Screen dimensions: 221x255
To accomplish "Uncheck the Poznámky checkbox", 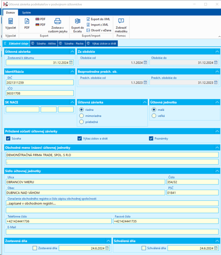I will [x=151, y=138].
